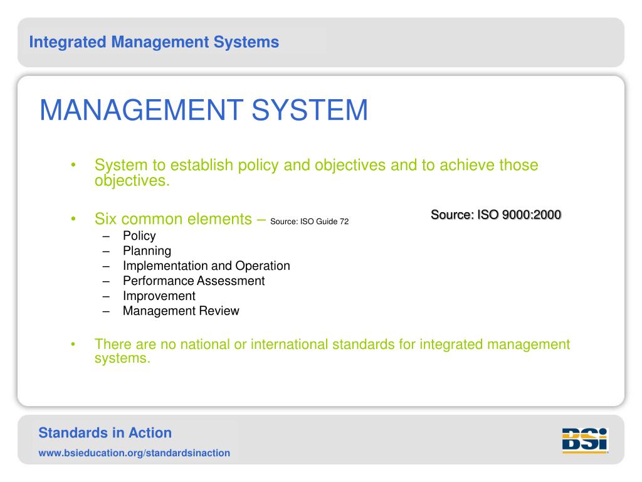Click the 'Management Review' list item
Screen dimensions: 642x482
(x=181, y=311)
